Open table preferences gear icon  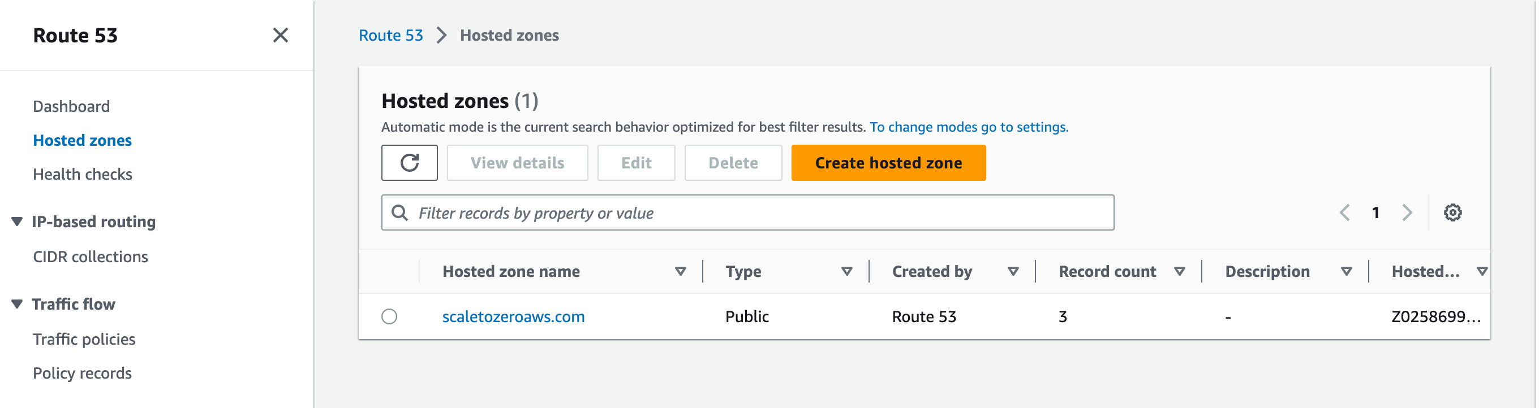(1452, 212)
